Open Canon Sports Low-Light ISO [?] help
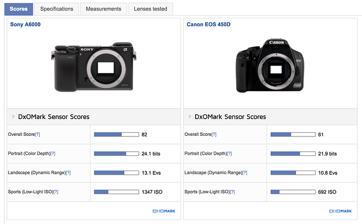The height and width of the screenshot is (224, 362). [x=232, y=192]
